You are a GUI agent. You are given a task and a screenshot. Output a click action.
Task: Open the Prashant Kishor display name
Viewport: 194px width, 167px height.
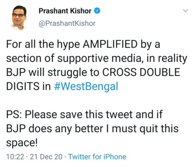tap(65, 11)
